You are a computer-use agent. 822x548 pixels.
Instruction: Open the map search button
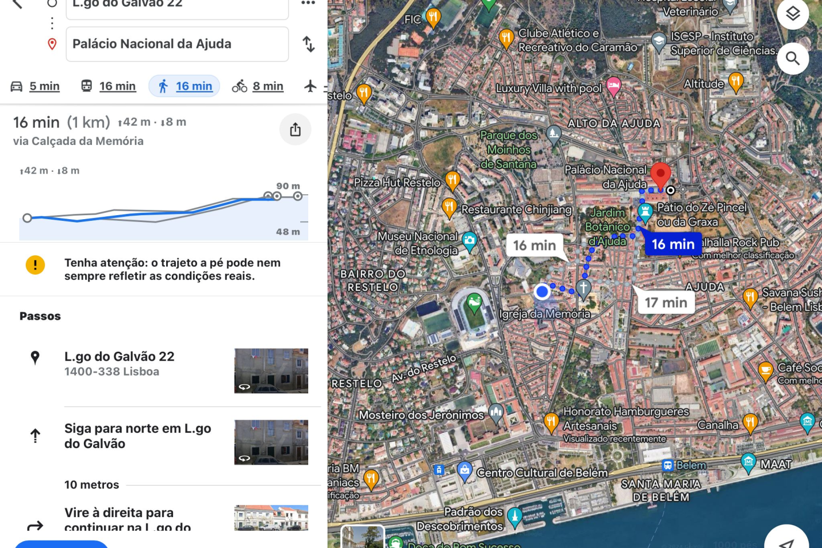coord(793,58)
